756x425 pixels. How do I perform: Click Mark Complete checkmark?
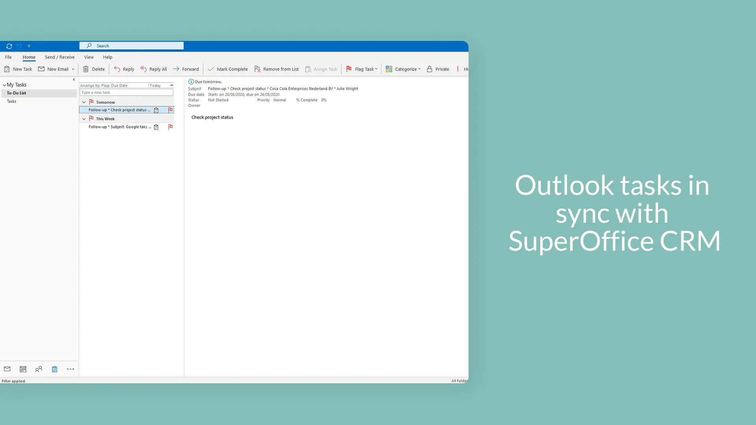pos(211,69)
